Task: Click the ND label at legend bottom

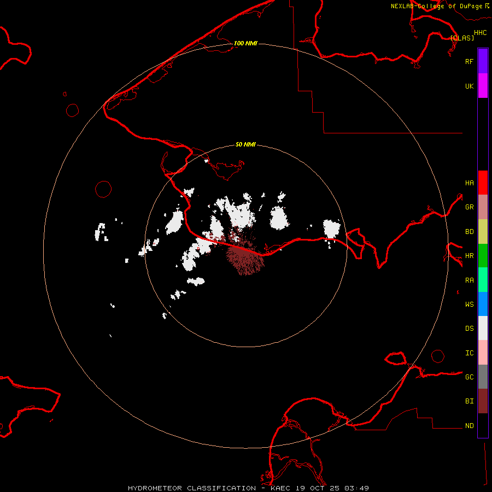Action: [469, 426]
